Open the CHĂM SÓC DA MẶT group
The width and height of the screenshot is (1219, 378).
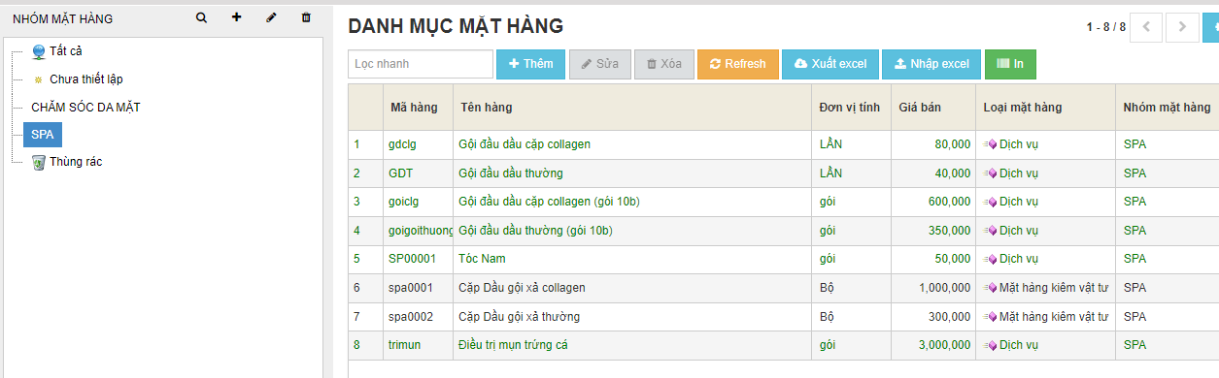point(85,107)
